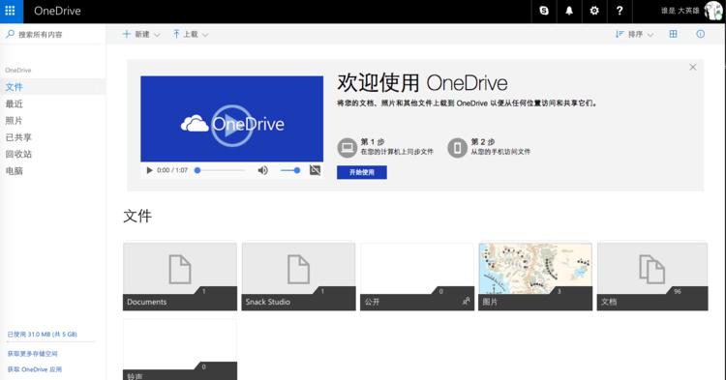This screenshot has height=380, width=726.
Task: Open the 铃声 folder tile
Action: (180, 349)
